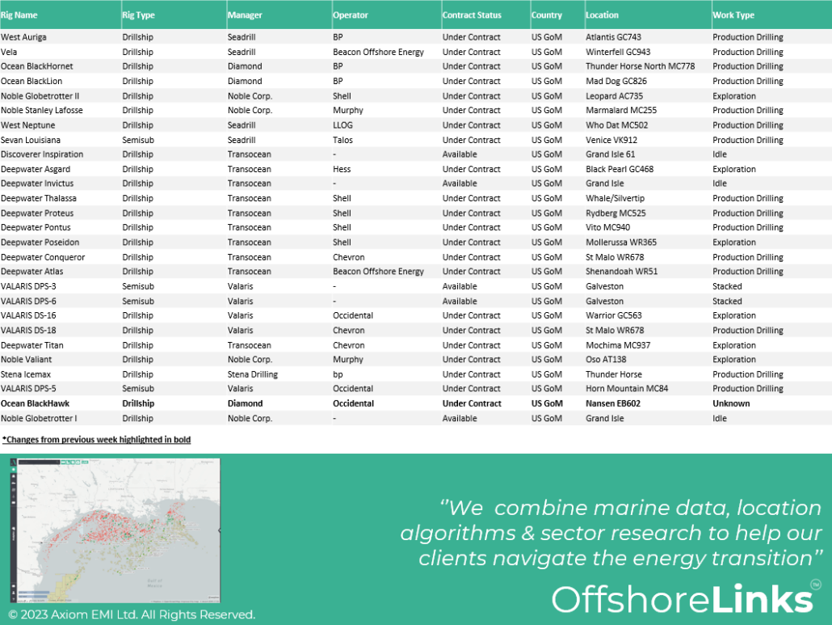Collapse the highlighted sidebar tool below the logo

pos(13,469)
